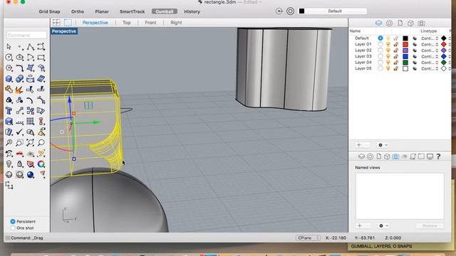The height and width of the screenshot is (256, 456).
Task: Add a new layer with plus button
Action: pyautogui.click(x=359, y=145)
